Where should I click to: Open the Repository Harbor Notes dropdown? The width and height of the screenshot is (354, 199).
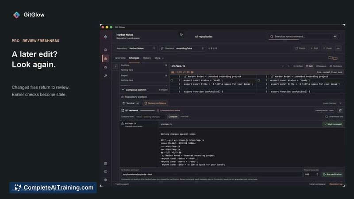(135, 48)
